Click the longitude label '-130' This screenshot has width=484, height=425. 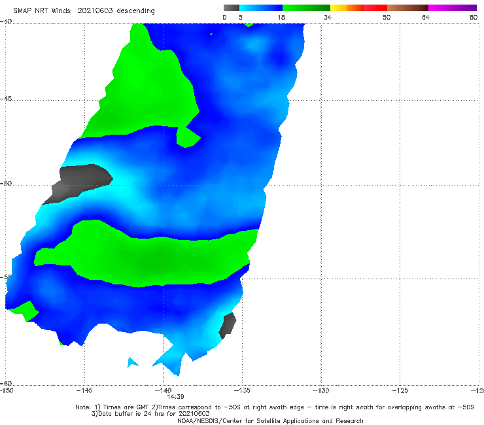tap(321, 390)
